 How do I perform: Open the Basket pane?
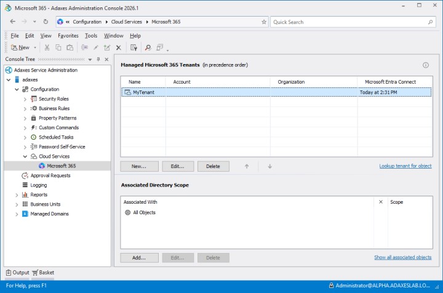(x=43, y=272)
